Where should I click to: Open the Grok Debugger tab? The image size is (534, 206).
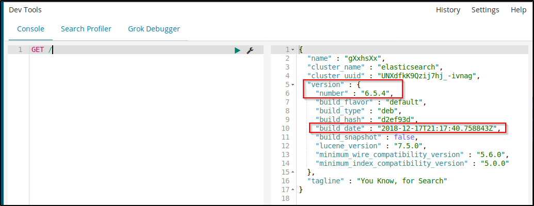[x=154, y=29]
